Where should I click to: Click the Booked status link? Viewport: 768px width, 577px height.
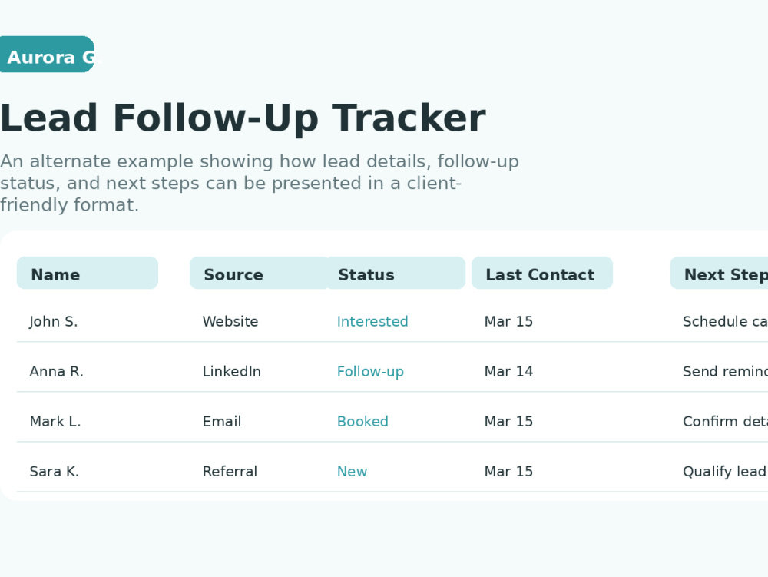coord(362,421)
